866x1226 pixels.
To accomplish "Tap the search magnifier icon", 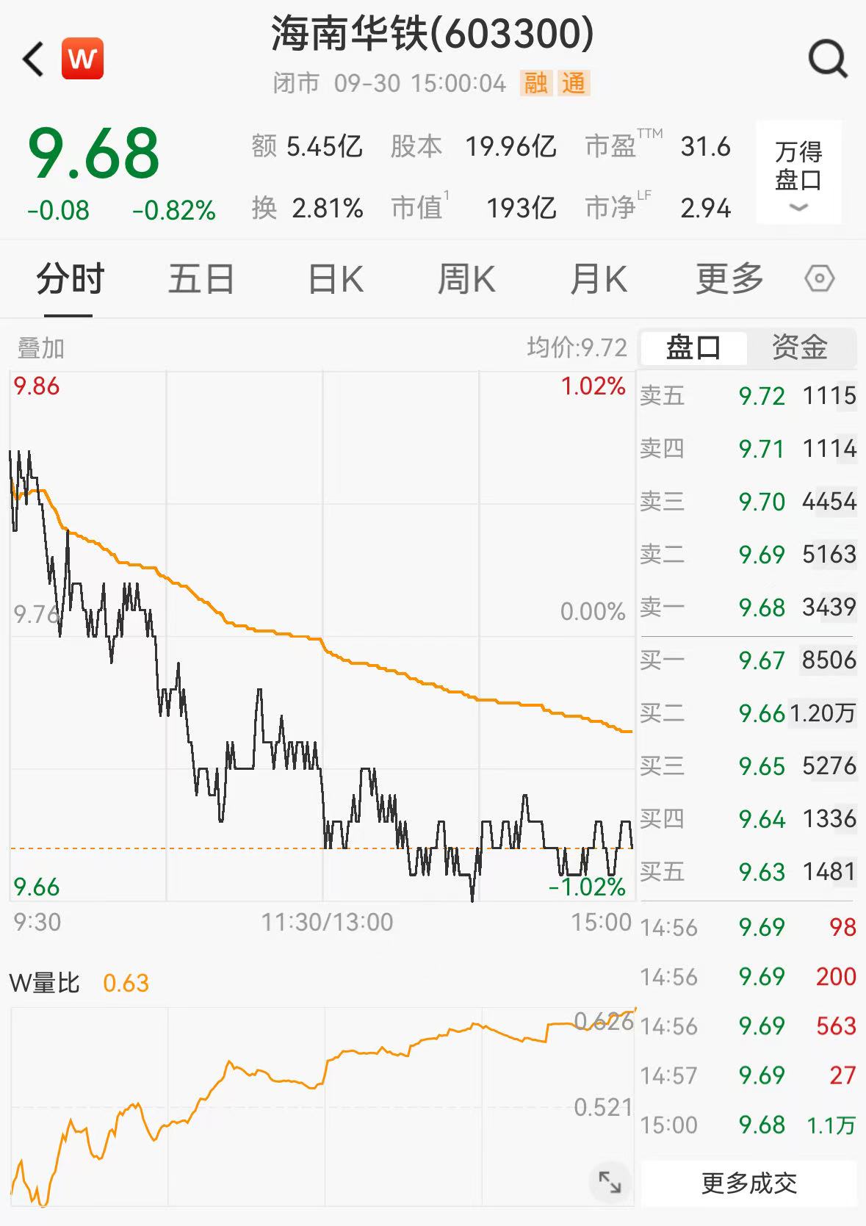I will (x=828, y=59).
